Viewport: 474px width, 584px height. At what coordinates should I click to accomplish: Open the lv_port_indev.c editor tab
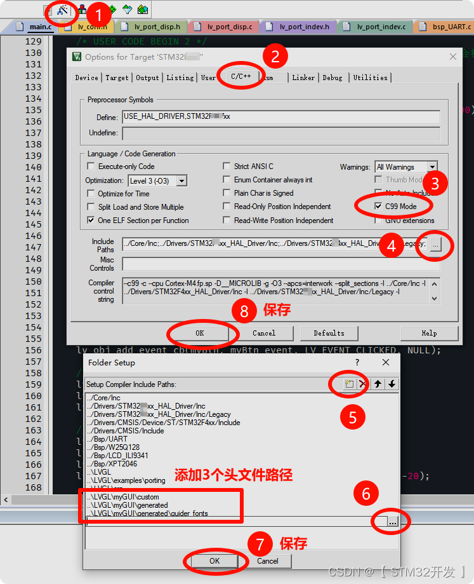(375, 27)
